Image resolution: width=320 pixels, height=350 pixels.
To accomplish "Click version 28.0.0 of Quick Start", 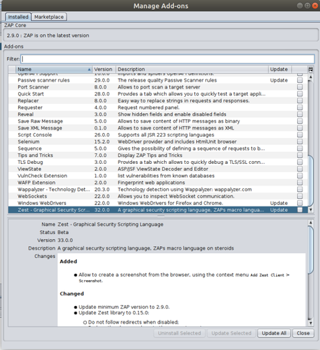I will (x=102, y=93).
